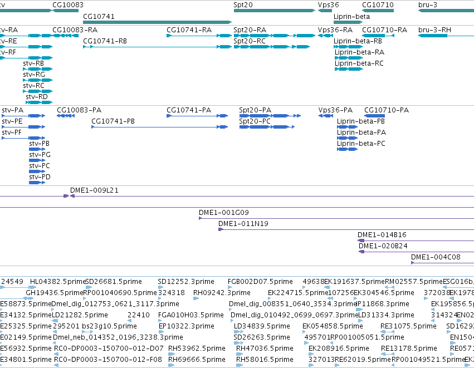Click Liprin-beta-RA transcript
The width and height of the screenshot is (474, 368).
point(349,58)
